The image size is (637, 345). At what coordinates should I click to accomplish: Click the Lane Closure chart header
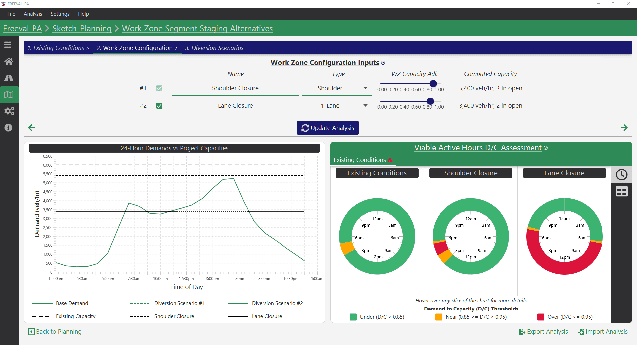pos(564,173)
